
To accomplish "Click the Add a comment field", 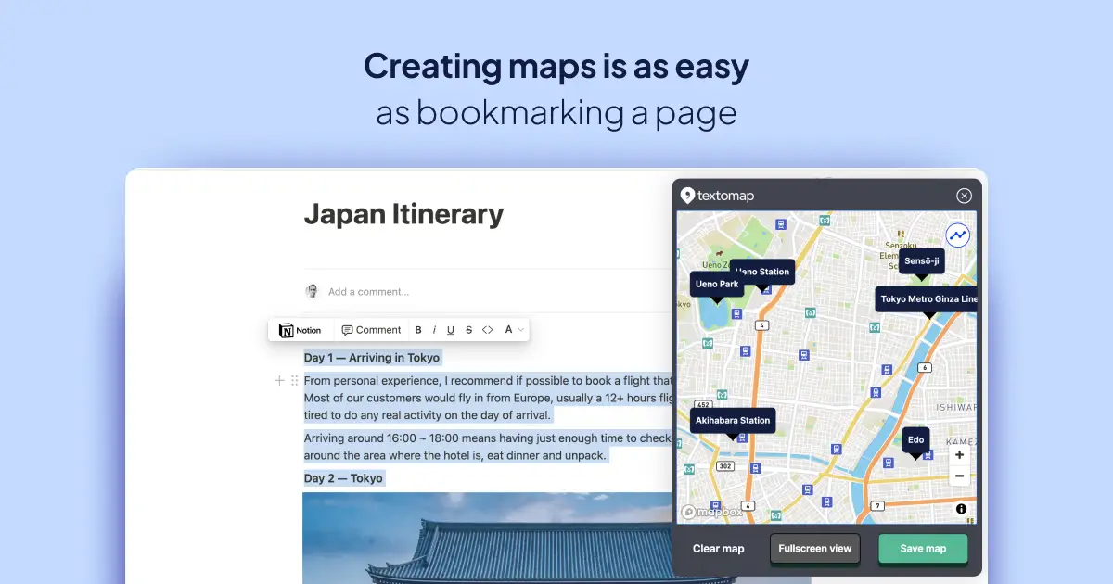I will click(368, 291).
